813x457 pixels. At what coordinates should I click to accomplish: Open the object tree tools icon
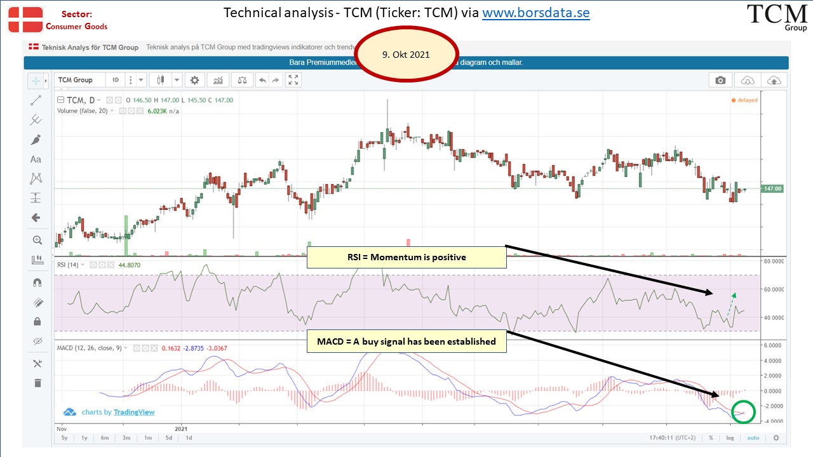click(x=36, y=363)
